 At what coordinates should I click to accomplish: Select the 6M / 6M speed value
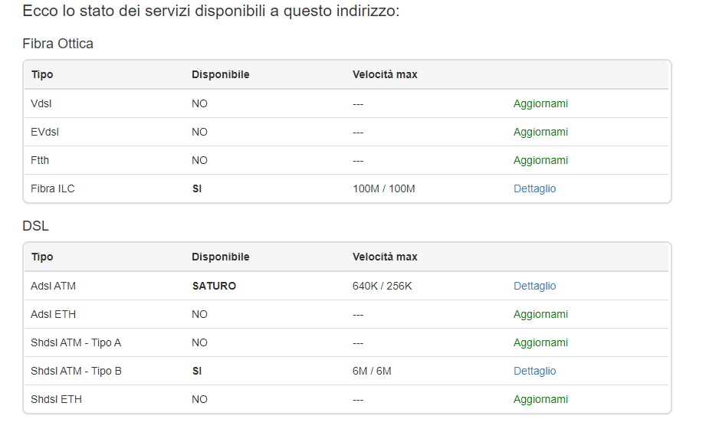[372, 371]
